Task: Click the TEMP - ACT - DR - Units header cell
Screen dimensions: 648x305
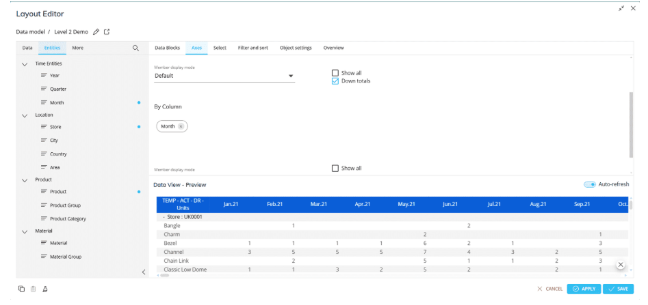Action: 183,205
